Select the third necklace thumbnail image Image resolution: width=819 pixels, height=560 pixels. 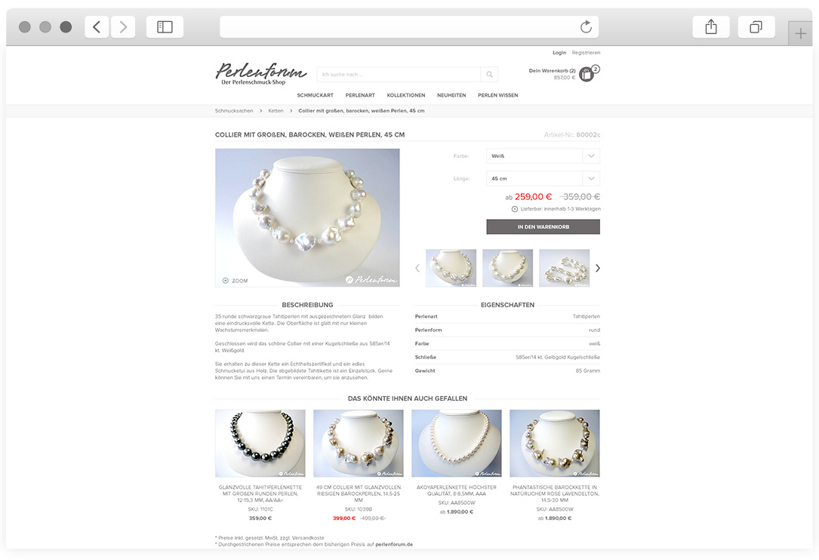(x=564, y=268)
